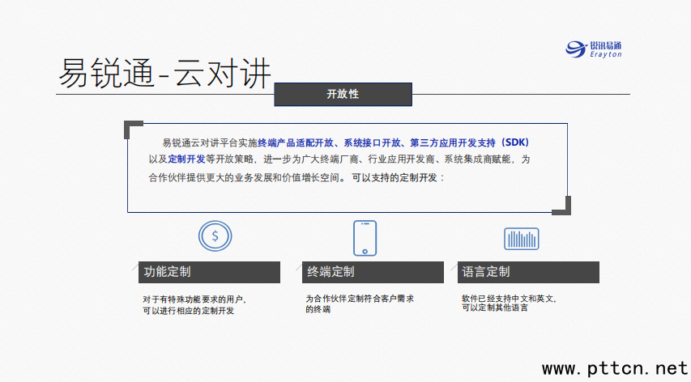Select the 开放性 section label
This screenshot has width=691, height=382.
343,94
